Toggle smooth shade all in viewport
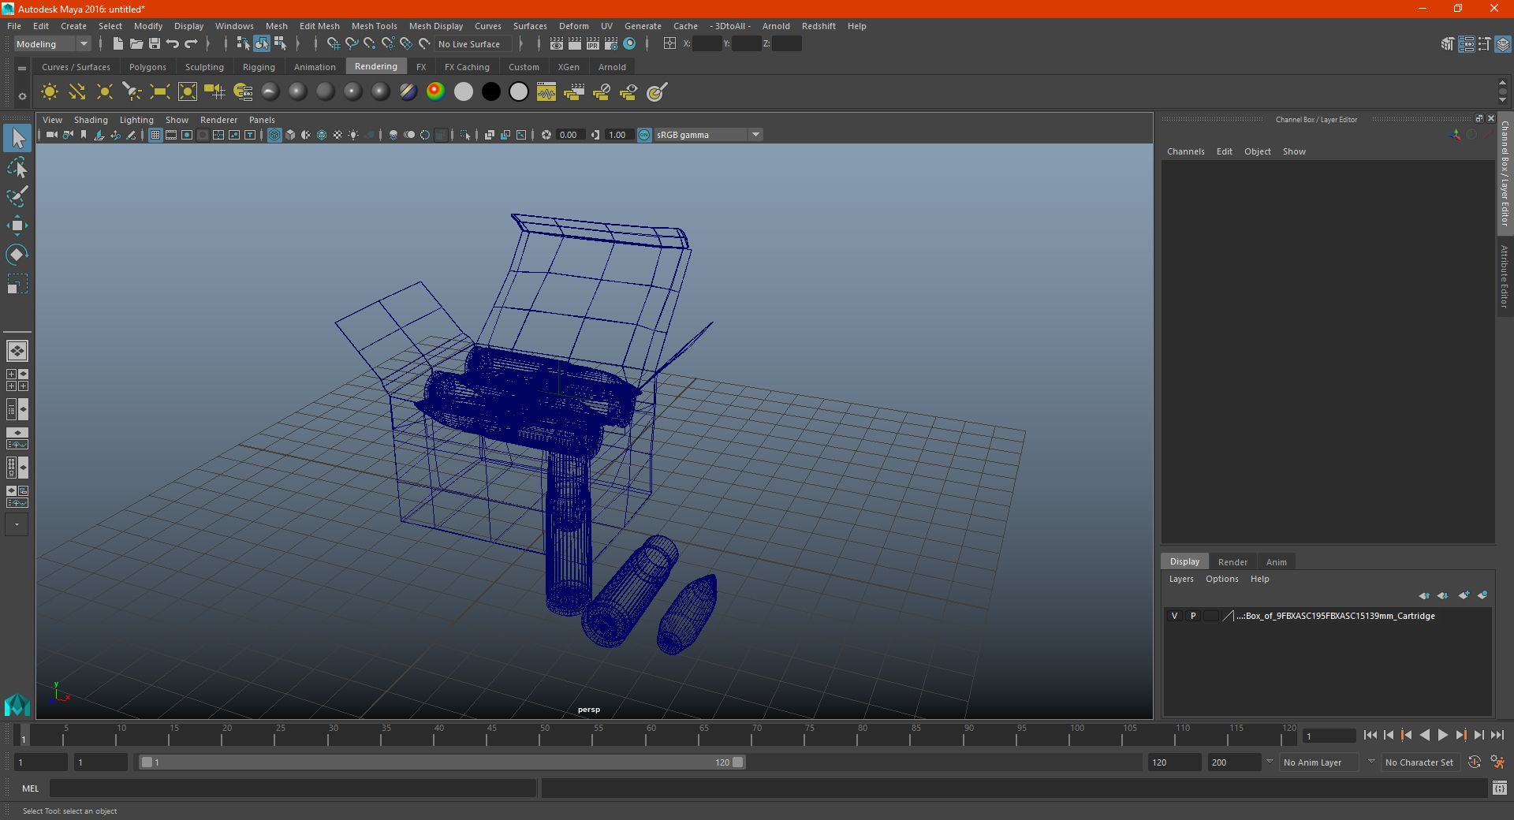1514x820 pixels. coord(291,135)
